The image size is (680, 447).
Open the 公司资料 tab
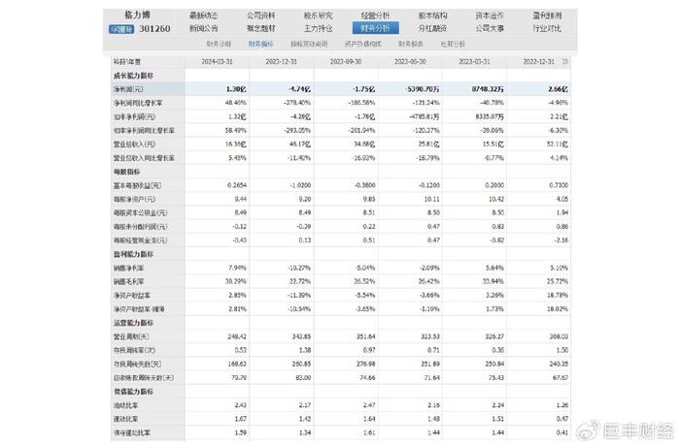click(261, 16)
